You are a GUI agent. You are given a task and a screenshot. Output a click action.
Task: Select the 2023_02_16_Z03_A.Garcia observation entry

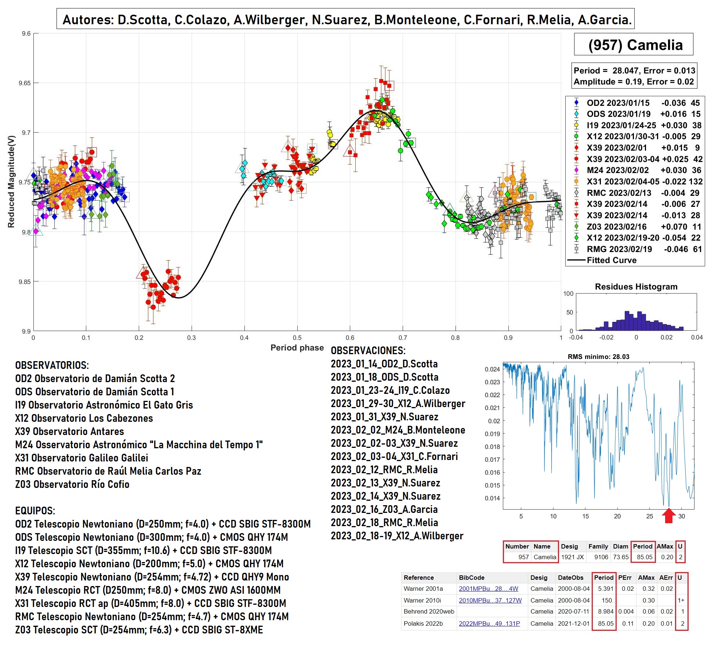point(384,509)
